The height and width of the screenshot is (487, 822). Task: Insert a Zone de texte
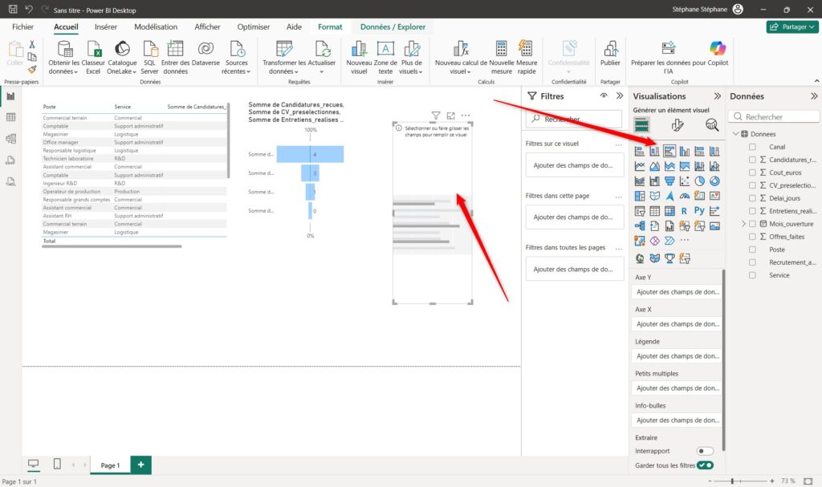385,58
